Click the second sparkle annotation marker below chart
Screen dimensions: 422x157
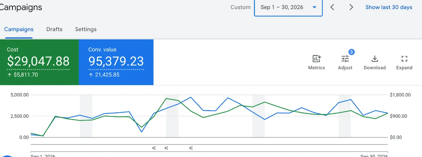tap(166, 148)
